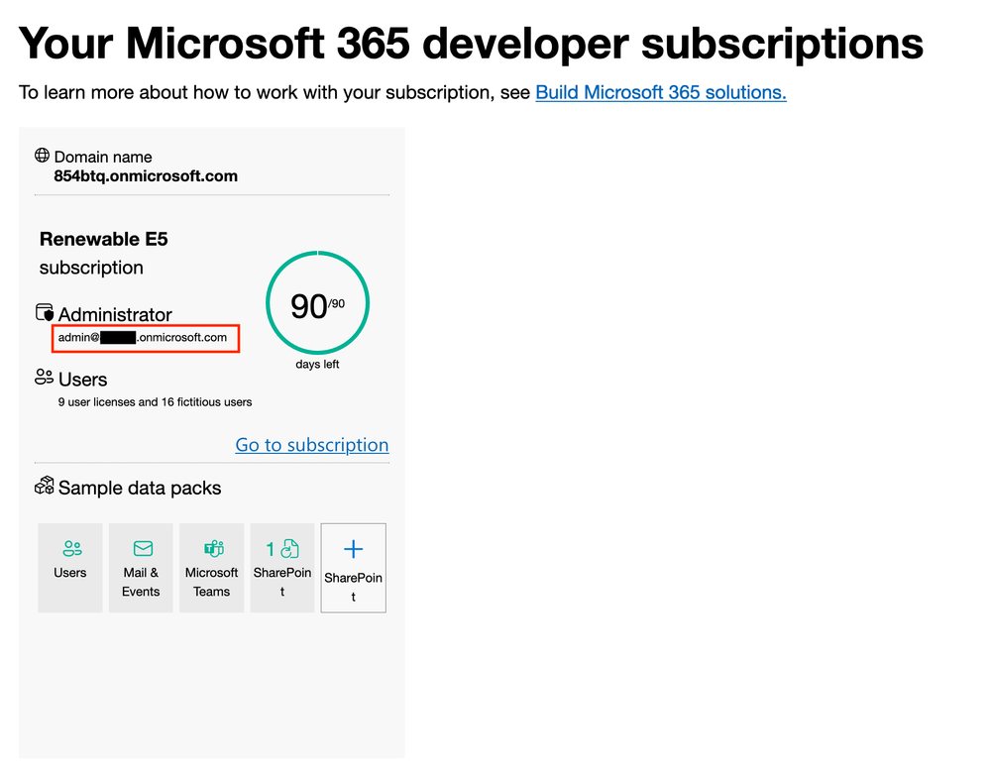Click the page title Your Microsoft 365 developer subscriptions
The image size is (990, 773).
(x=470, y=43)
